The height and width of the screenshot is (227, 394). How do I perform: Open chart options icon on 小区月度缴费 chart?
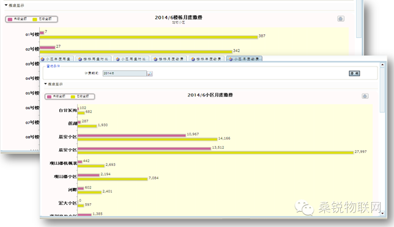(x=365, y=96)
